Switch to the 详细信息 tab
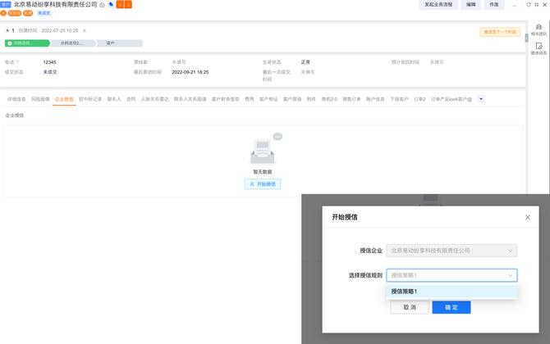The image size is (550, 344). (17, 99)
